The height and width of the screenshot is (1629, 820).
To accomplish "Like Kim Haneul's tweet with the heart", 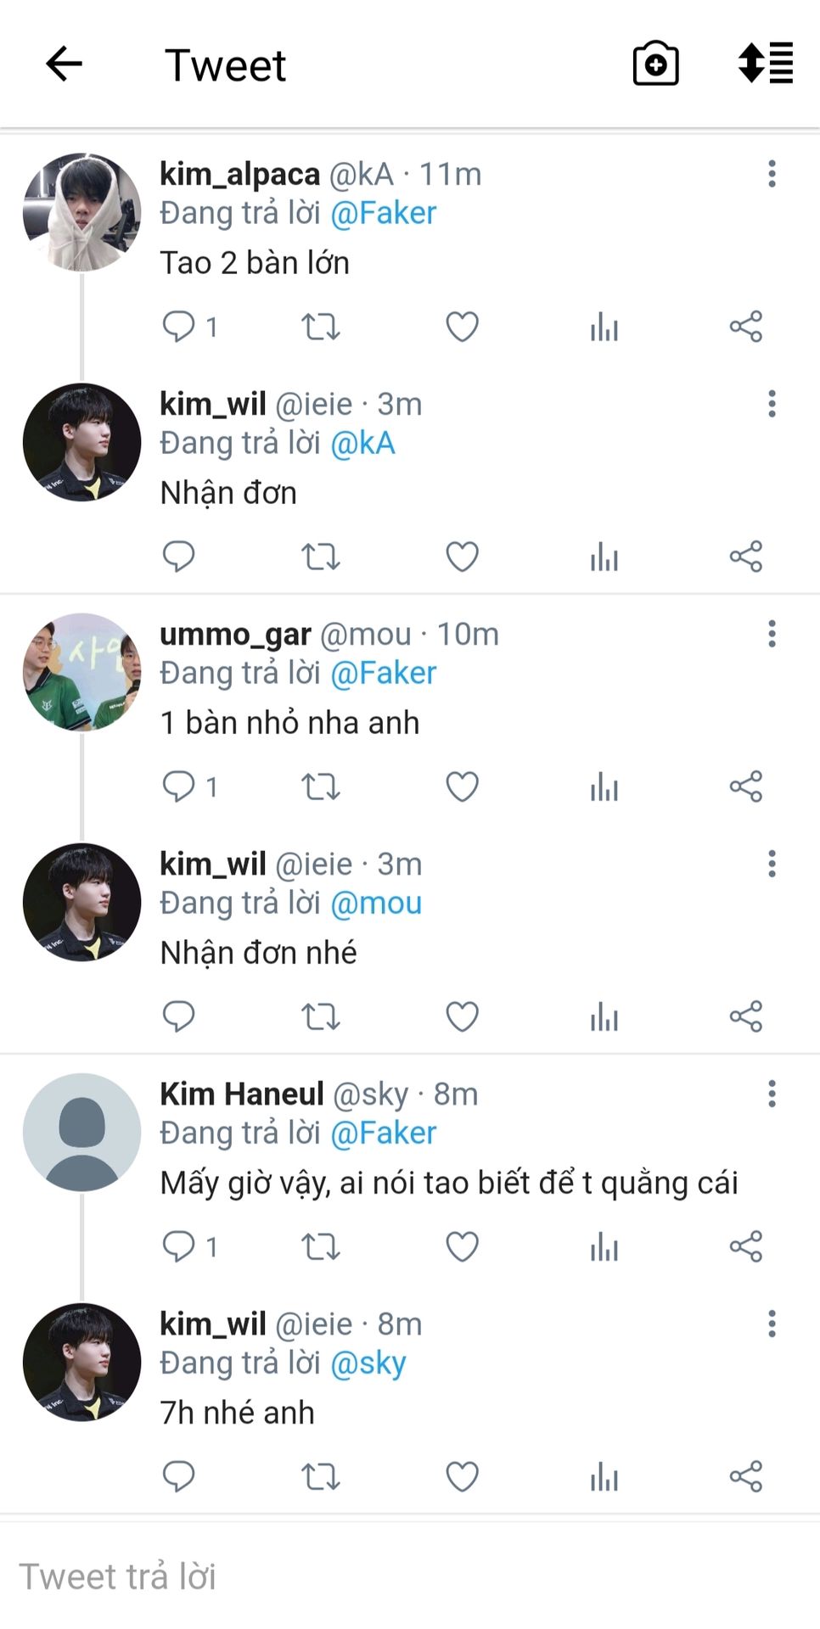I will [x=463, y=1246].
